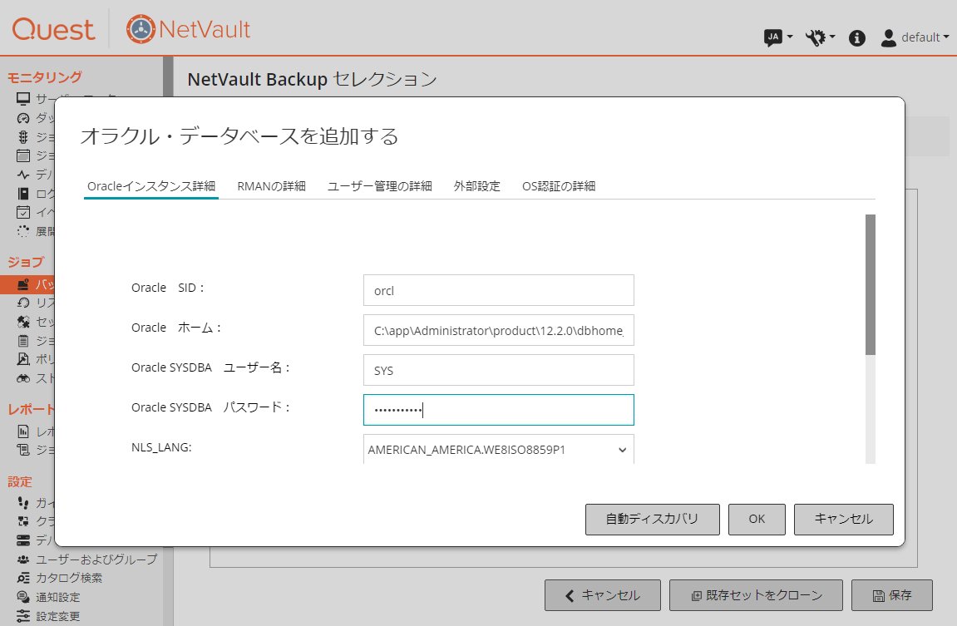Select the Oracleインスタンス詳細 tab
This screenshot has width=957, height=626.
pyautogui.click(x=150, y=186)
